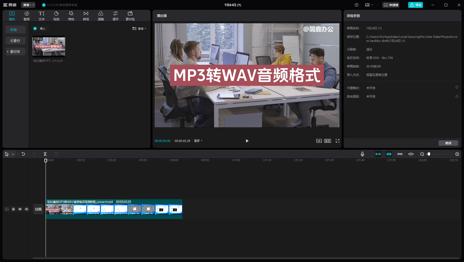Switch to the 音频 audio tab
The width and height of the screenshot is (464, 262).
click(27, 16)
